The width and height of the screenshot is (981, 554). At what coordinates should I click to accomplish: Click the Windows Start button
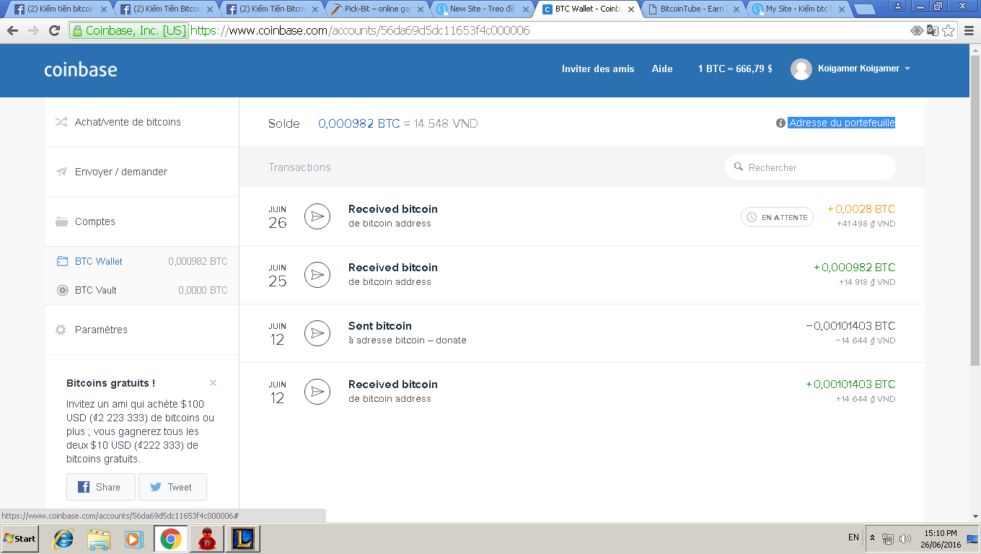(x=20, y=539)
